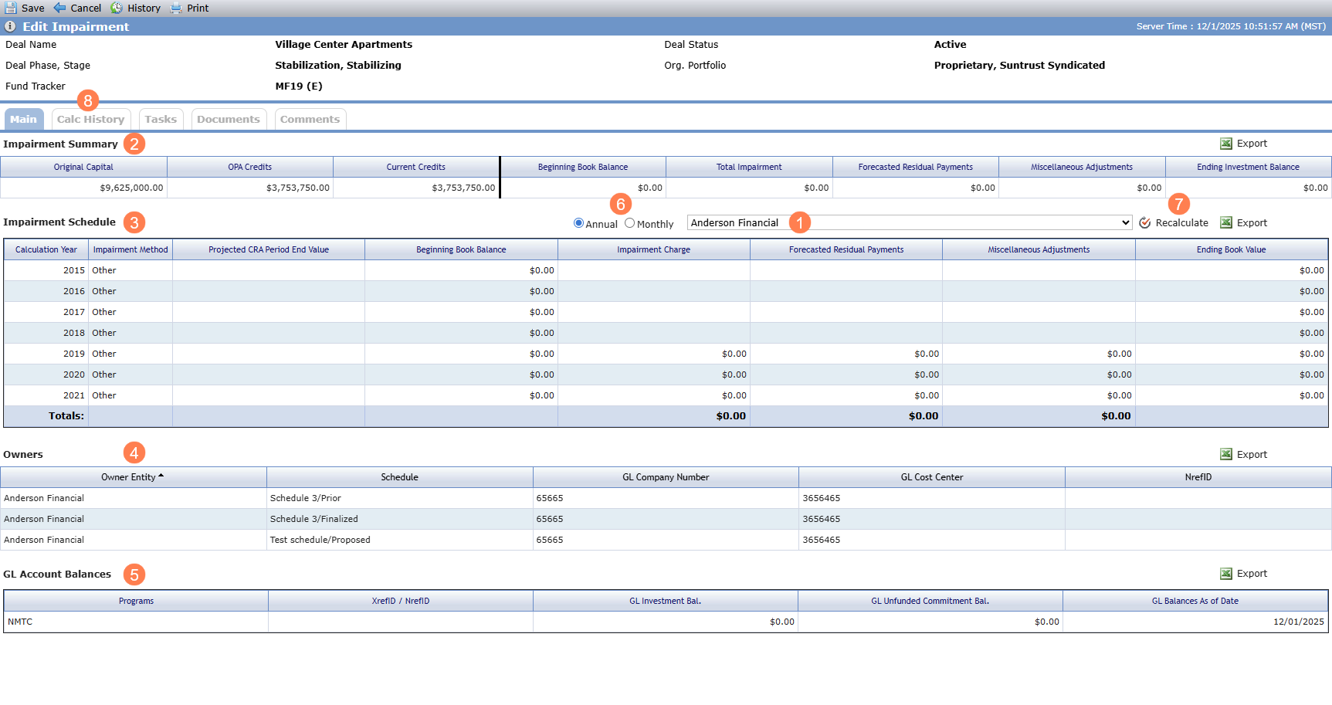The image size is (1332, 705).
Task: Export Impairment Summary using Excel icon
Action: pyautogui.click(x=1226, y=144)
